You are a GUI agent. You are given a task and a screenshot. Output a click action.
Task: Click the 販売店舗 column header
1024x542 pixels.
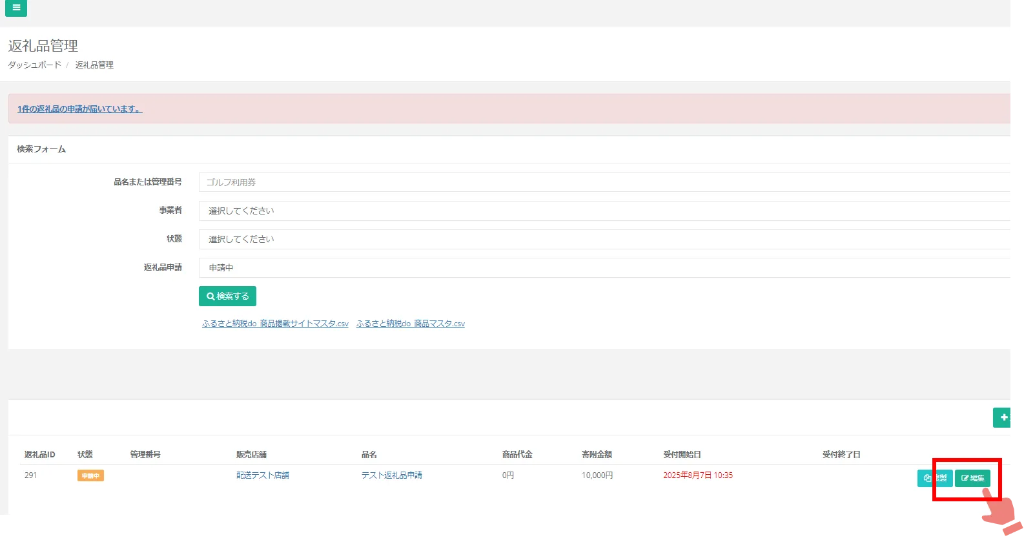click(x=251, y=455)
